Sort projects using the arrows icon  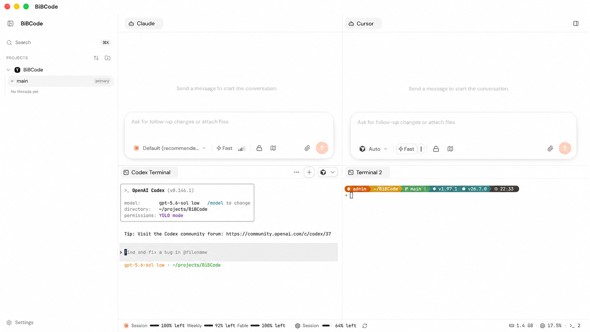click(96, 58)
